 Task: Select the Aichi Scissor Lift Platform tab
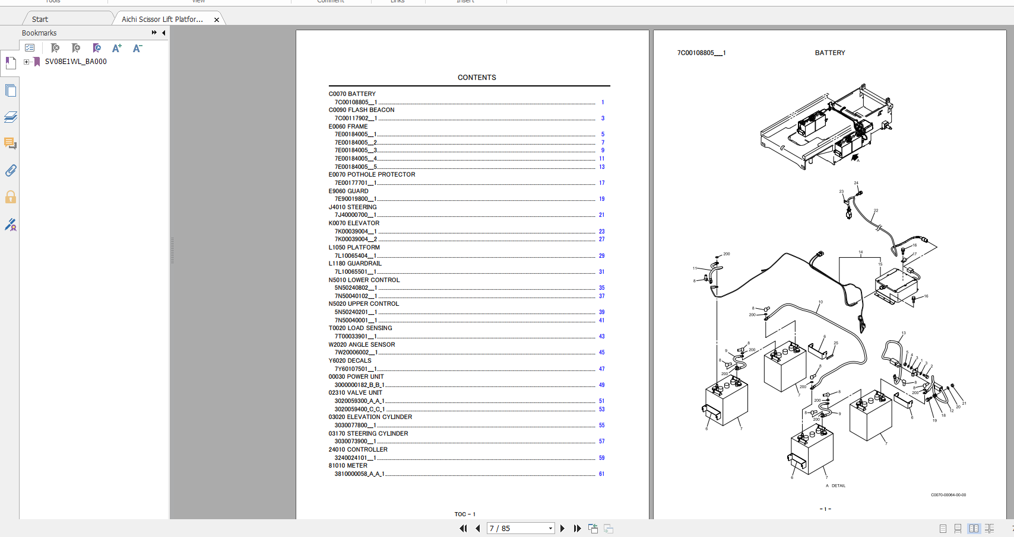162,19
